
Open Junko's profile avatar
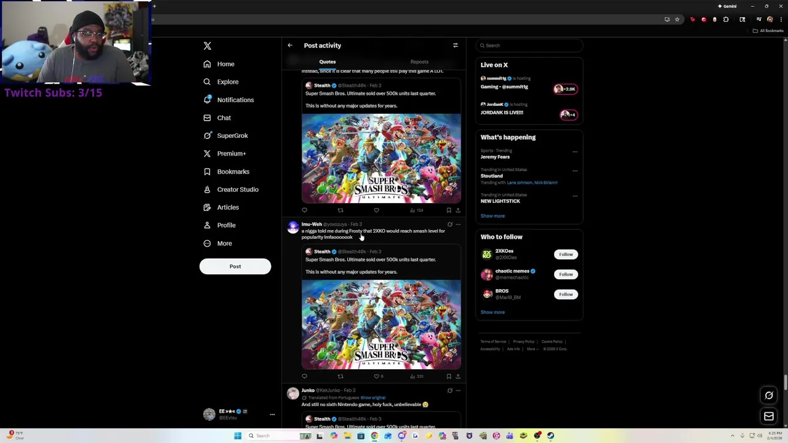[293, 393]
